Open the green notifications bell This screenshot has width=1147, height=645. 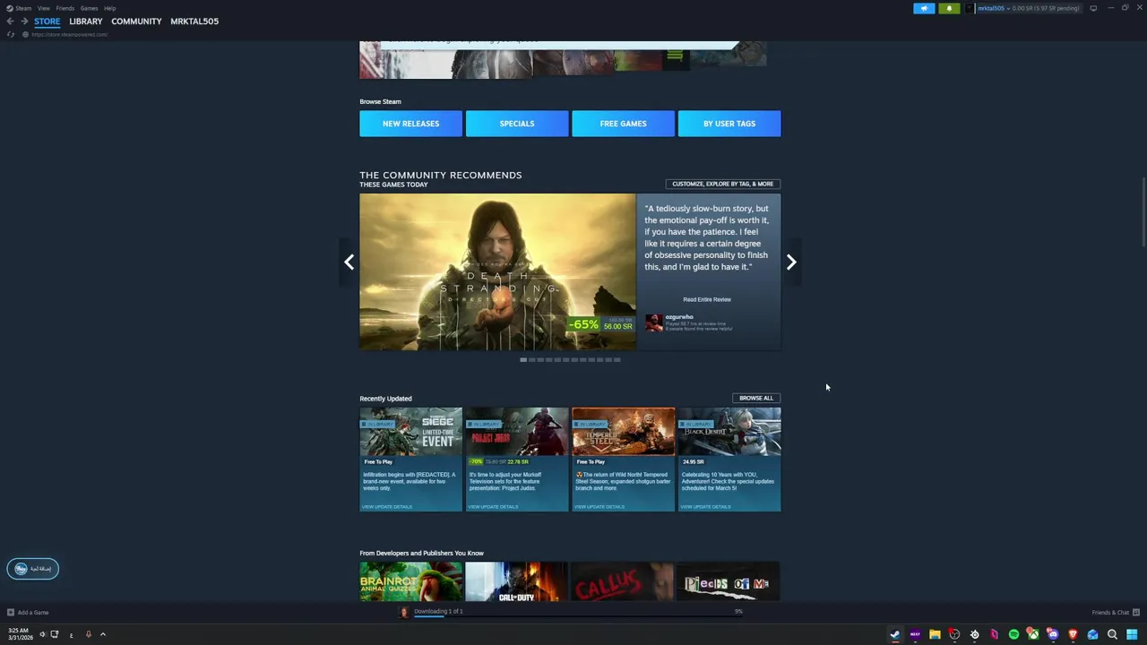[x=949, y=8]
